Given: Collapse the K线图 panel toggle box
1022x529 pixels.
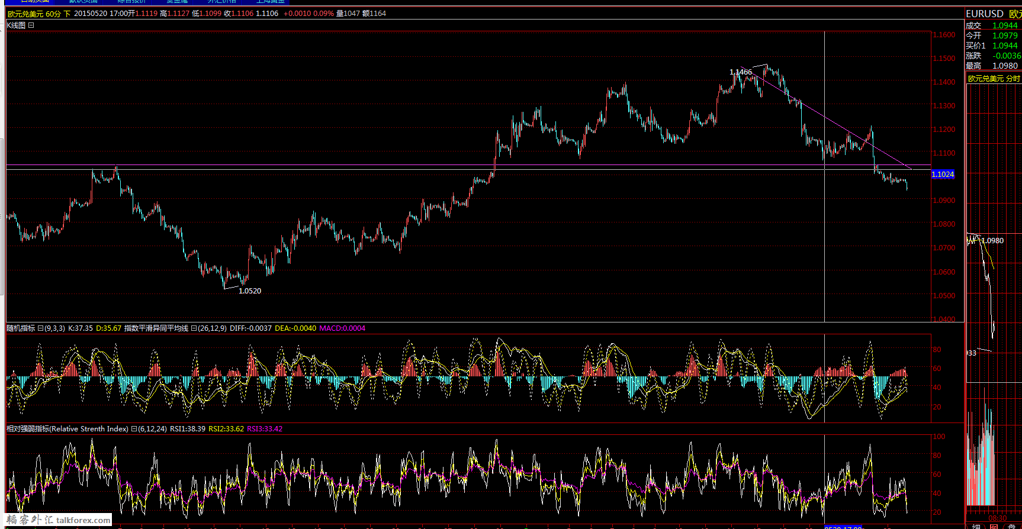Looking at the screenshot, I should [x=31, y=25].
